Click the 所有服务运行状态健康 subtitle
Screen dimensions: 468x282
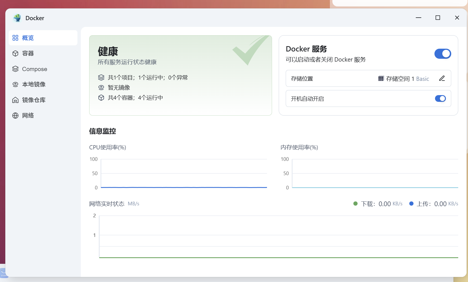(x=127, y=62)
